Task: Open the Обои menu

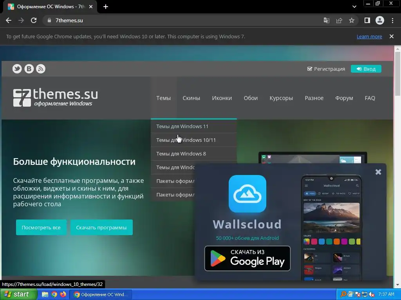Action: coord(251,98)
